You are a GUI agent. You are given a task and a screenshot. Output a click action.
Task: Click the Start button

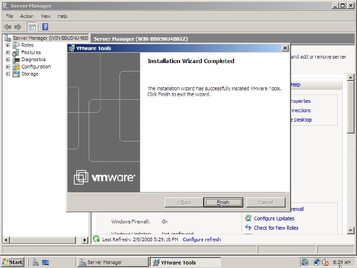coord(13,263)
